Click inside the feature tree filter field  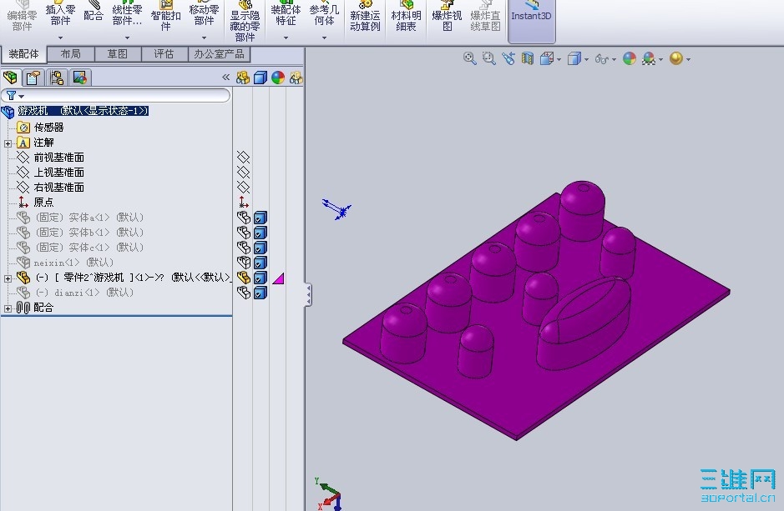[115, 95]
